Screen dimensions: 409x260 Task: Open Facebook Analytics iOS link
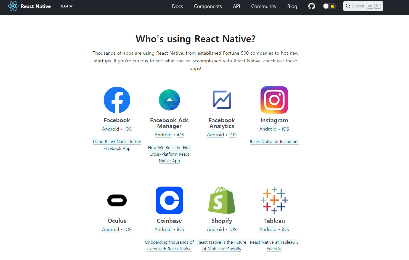(x=233, y=135)
